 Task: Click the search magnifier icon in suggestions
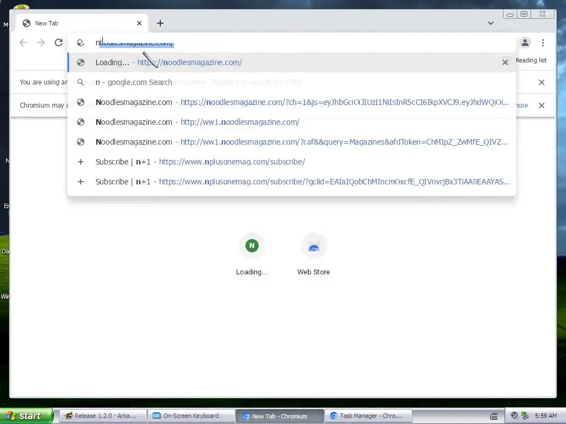81,82
